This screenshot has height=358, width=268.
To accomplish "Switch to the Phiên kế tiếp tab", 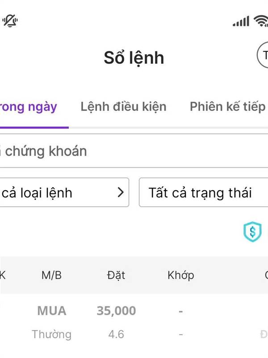I will click(228, 107).
